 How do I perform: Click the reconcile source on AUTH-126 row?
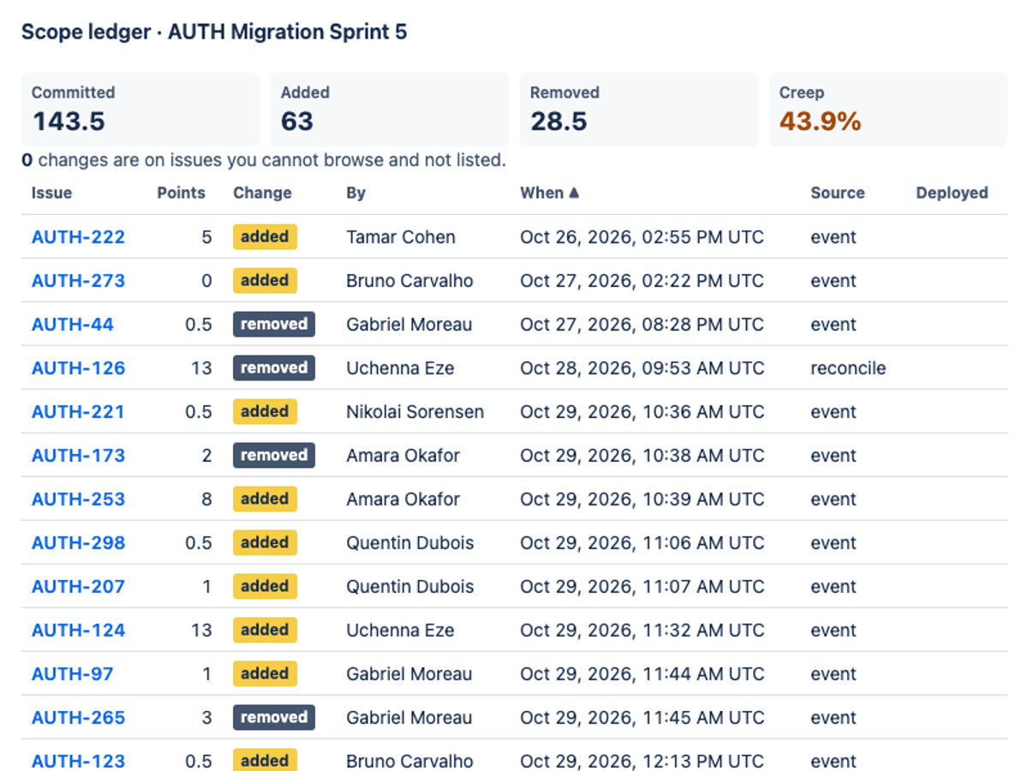[x=848, y=368]
